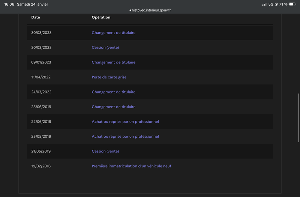Tap the cellular signal bars icon
This screenshot has width=300, height=197.
(x=265, y=4)
